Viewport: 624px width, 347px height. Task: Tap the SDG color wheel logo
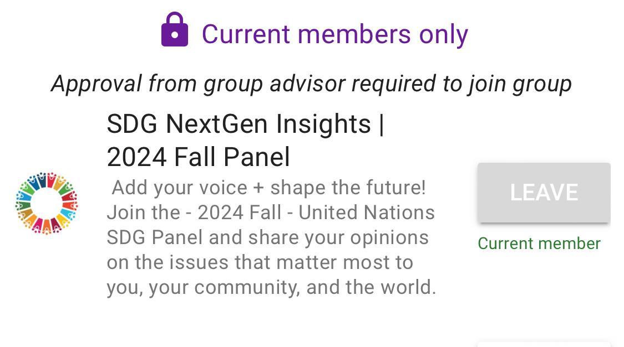pos(47,203)
